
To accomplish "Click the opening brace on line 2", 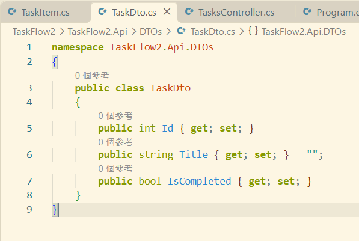I will 55,62.
